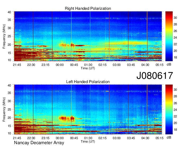Click the J080617 observation label
This screenshot has width=180, height=146.
click(x=155, y=76)
